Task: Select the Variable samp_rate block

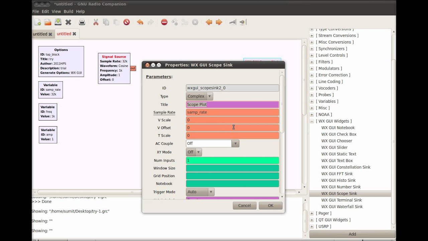Action: 50,90
